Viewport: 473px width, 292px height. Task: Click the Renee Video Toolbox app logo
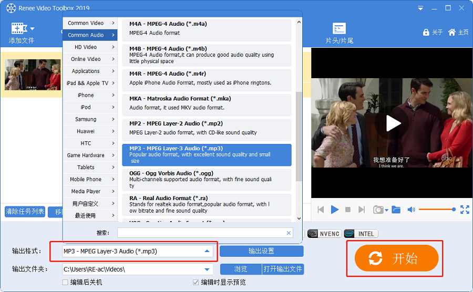11,8
